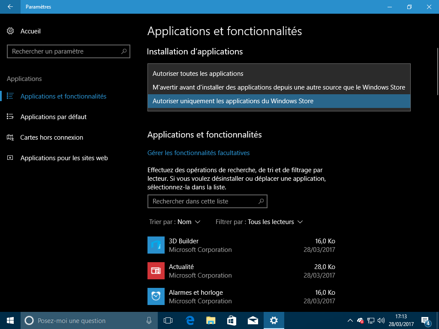Select the Actualité app icon
The width and height of the screenshot is (439, 329).
pyautogui.click(x=156, y=271)
